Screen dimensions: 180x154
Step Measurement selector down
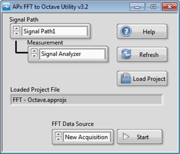click(34, 56)
